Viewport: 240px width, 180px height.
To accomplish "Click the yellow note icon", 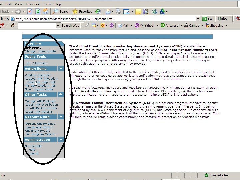I will tap(138, 12).
